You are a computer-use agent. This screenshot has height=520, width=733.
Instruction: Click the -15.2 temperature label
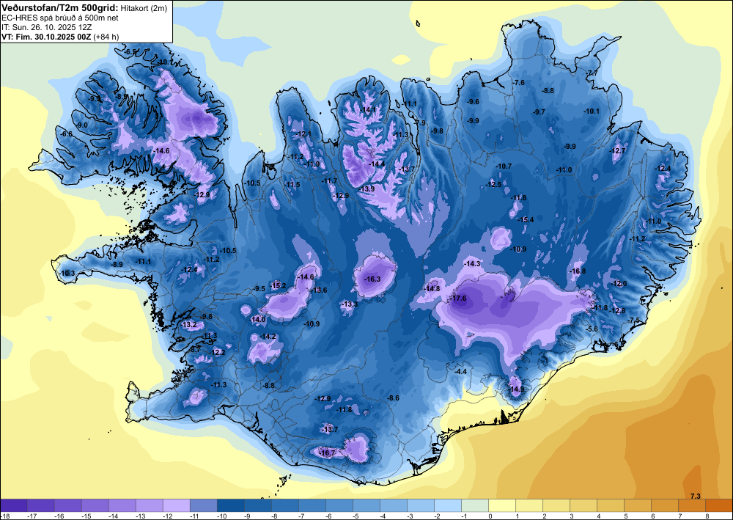point(278,286)
